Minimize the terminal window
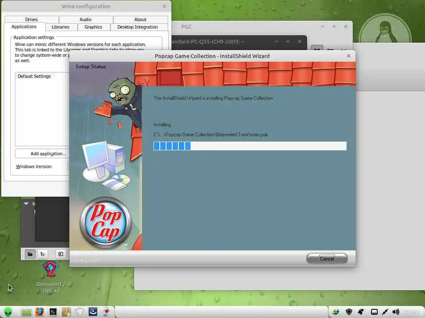The height and width of the screenshot is (318, 425). pos(276,41)
